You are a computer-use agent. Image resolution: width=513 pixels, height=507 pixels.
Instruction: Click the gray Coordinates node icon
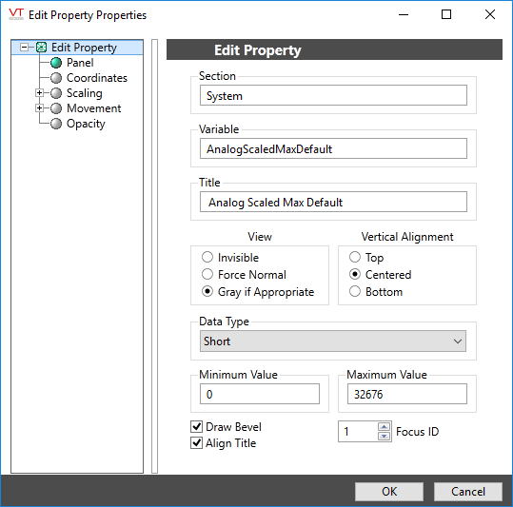(56, 78)
